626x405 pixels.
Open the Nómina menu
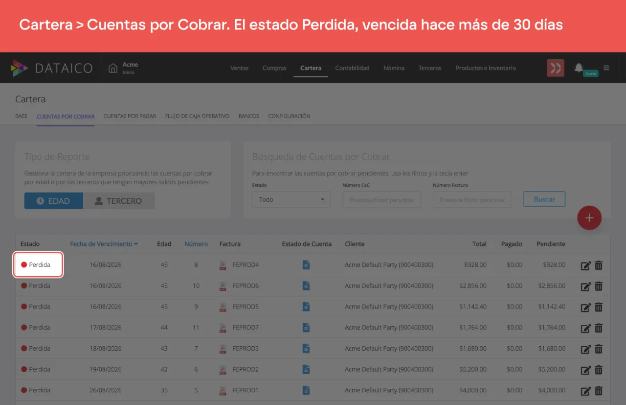pos(394,68)
